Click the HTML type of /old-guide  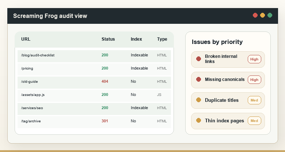pos(162,82)
